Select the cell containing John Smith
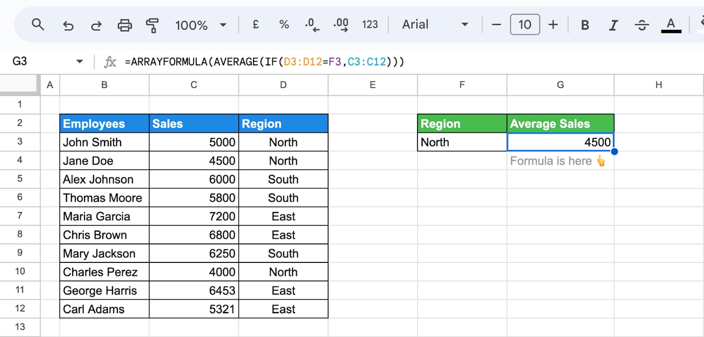The height and width of the screenshot is (337, 704). (x=105, y=142)
